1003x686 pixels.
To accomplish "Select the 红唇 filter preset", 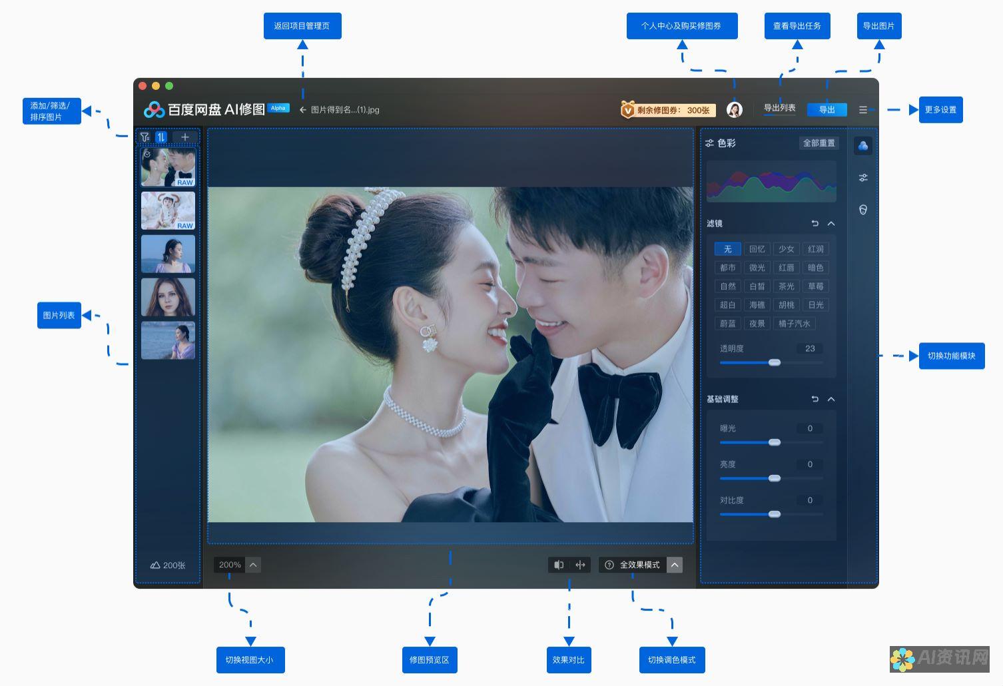I will coord(787,268).
